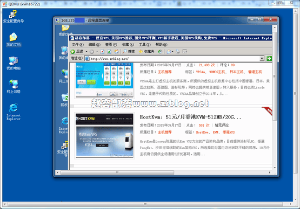Select the 我的电脑 icon on the outer desktop

pos(14,64)
